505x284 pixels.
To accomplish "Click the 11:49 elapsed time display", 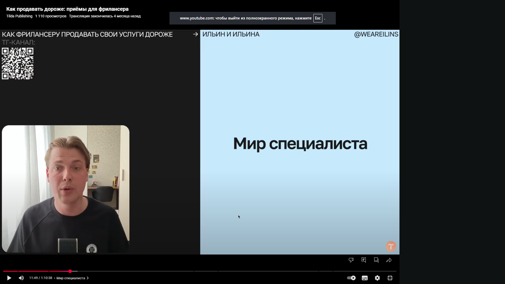I will tap(41, 278).
